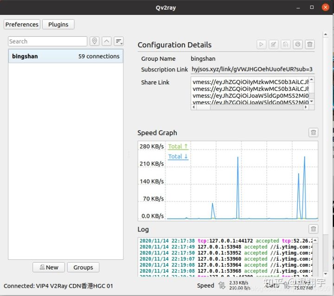Click the edit configuration pencil icon

coord(274,45)
